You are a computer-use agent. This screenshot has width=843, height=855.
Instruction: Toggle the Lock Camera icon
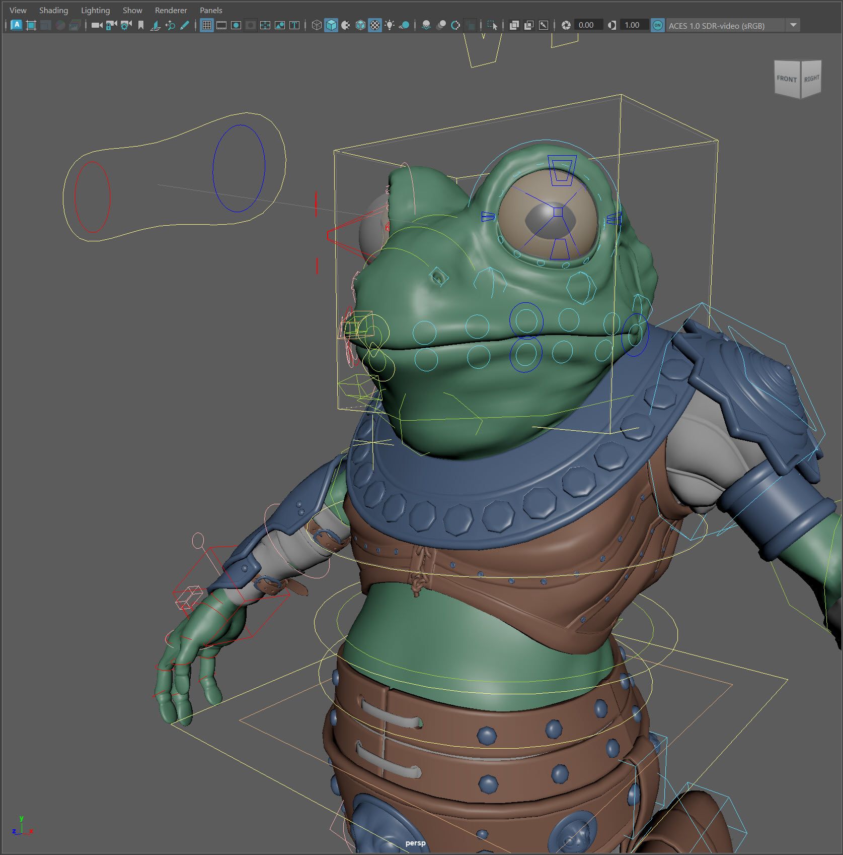pyautogui.click(x=111, y=25)
